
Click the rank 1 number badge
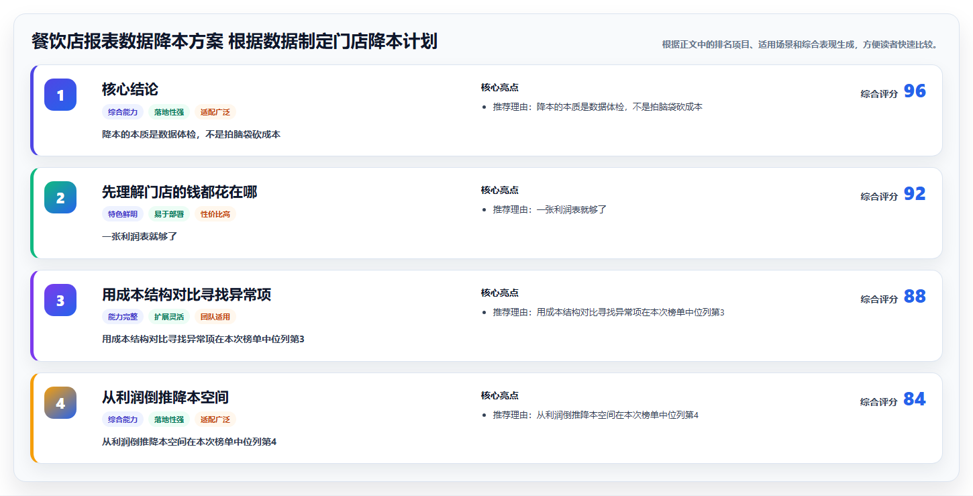pyautogui.click(x=60, y=95)
